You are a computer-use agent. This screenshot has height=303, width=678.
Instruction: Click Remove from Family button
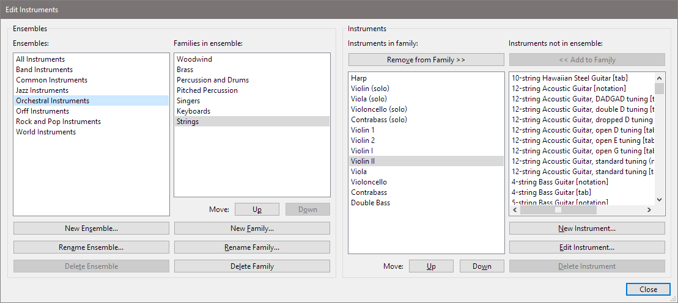tap(426, 60)
